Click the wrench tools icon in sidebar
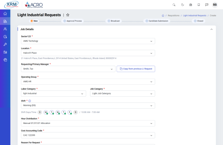Screen dimensions: 223x145 point(5,44)
